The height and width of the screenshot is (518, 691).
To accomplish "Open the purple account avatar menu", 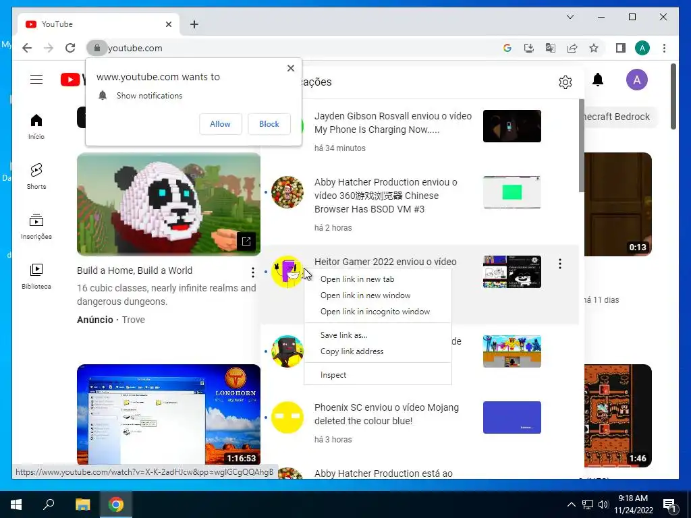I will [x=637, y=80].
